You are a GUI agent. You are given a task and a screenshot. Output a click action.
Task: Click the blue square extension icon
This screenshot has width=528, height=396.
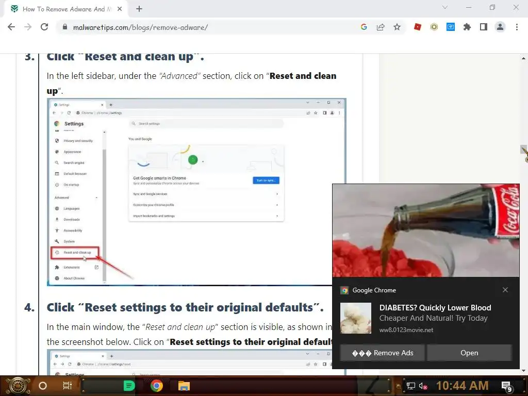451,27
